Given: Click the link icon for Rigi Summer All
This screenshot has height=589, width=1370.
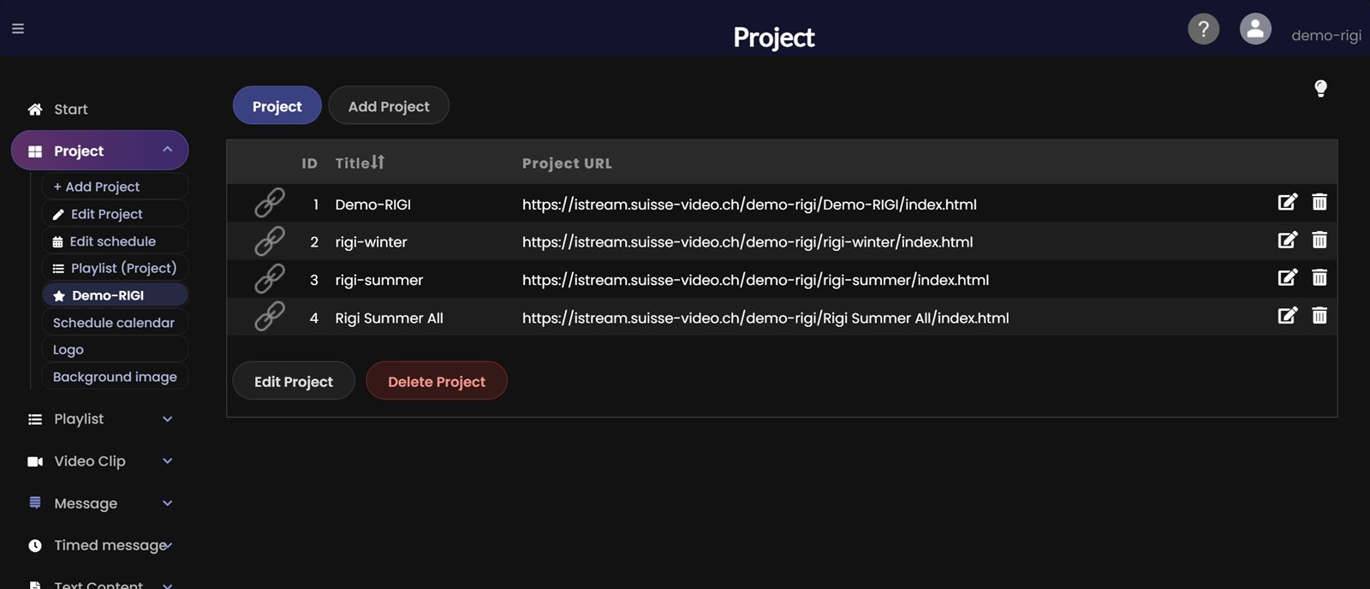Looking at the screenshot, I should pos(270,316).
